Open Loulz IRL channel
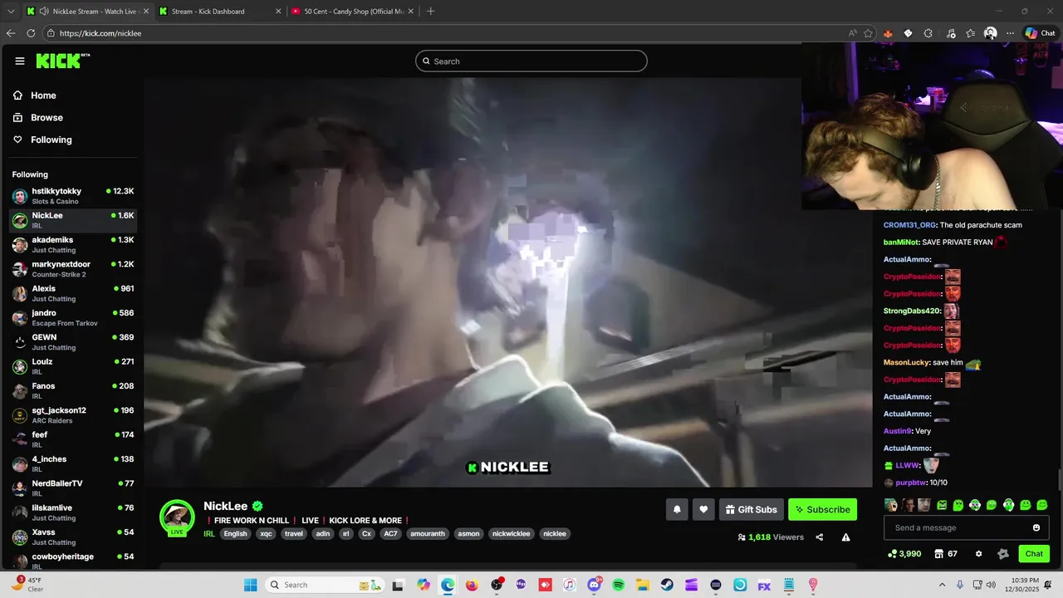 point(73,366)
